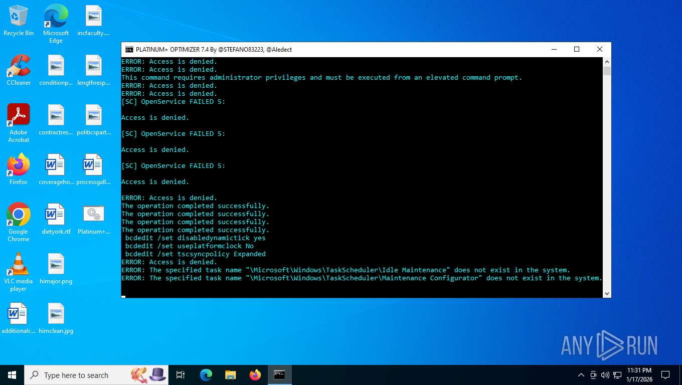Close the PLATINUM+ OPTIMIZER window
The image size is (682, 385).
coord(599,49)
